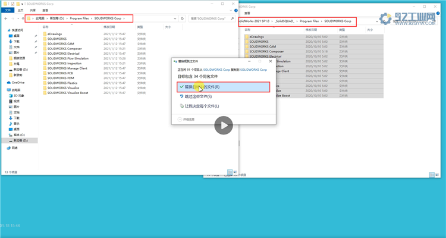The width and height of the screenshot is (446, 238).
Task: Choose replace files in destination option
Action: point(223,87)
